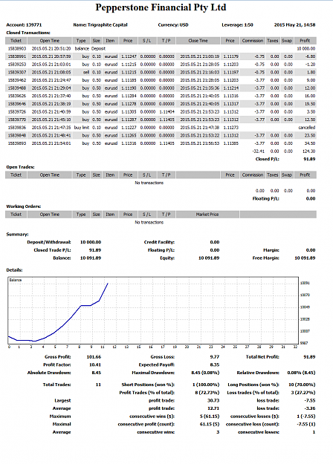This screenshot has height=464, width=333.
Task: Click Close Time column header in Closed Transactions
Action: pos(198,41)
